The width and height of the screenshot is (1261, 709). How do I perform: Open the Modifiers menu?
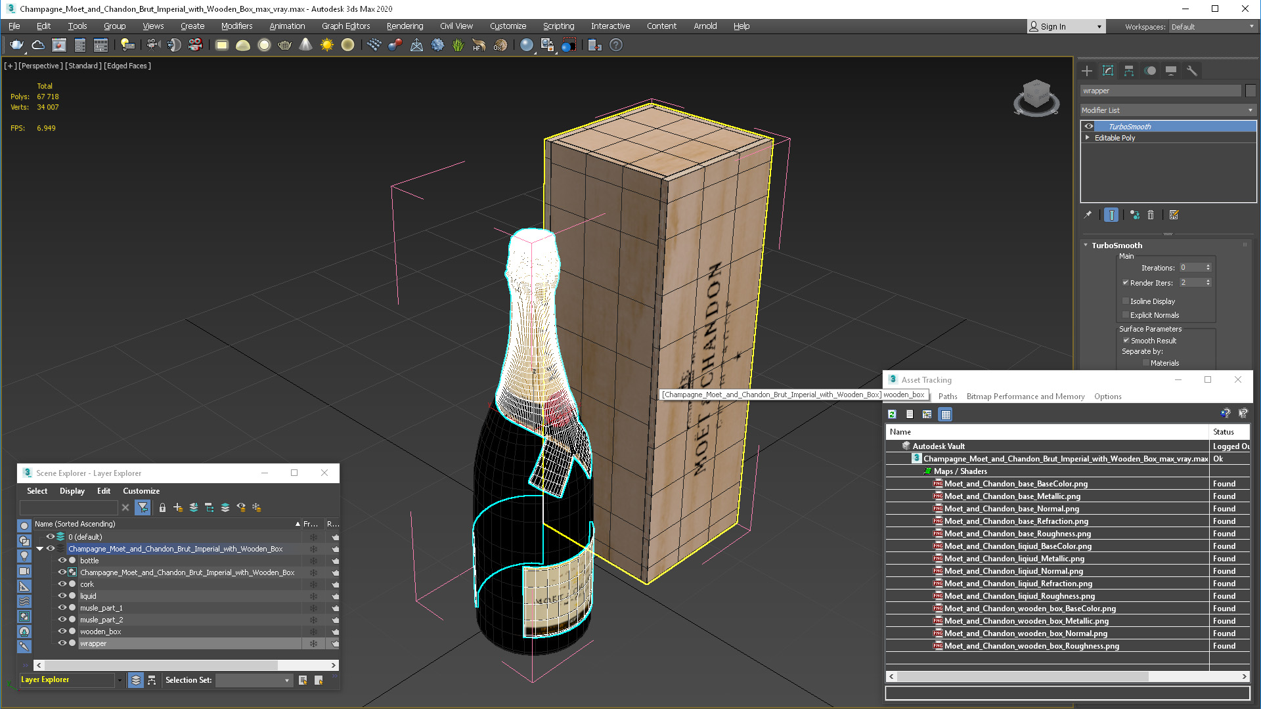pyautogui.click(x=236, y=26)
